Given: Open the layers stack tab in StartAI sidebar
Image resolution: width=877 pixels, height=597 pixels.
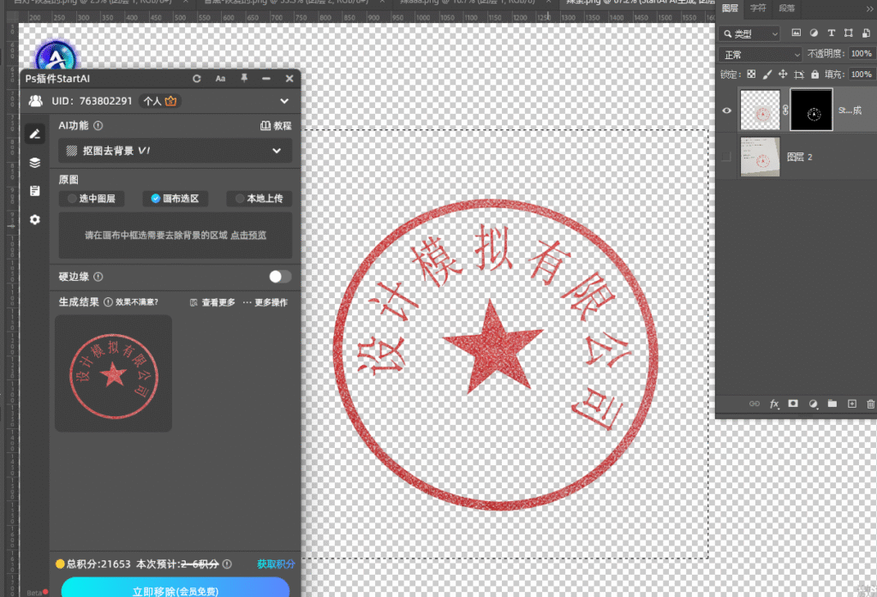Looking at the screenshot, I should 34,163.
